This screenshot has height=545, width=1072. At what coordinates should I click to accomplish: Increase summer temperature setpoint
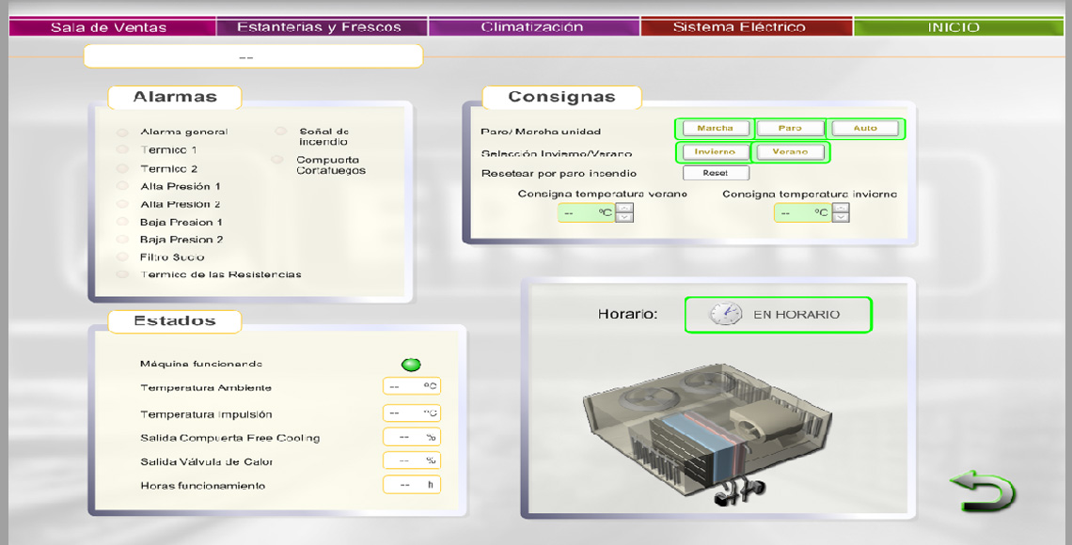click(624, 209)
